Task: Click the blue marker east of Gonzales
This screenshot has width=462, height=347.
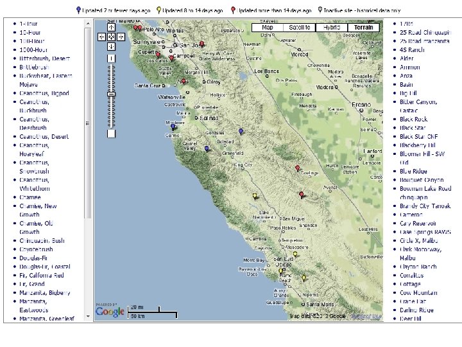Action: coord(241,131)
